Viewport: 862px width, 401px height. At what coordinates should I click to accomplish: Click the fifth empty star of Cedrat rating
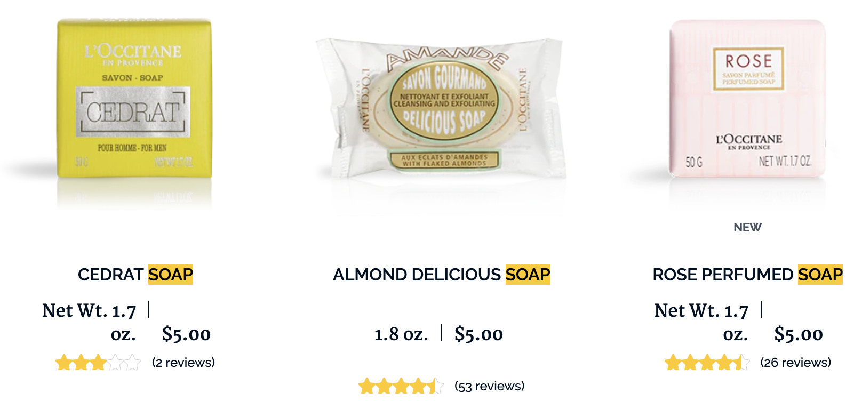132,363
